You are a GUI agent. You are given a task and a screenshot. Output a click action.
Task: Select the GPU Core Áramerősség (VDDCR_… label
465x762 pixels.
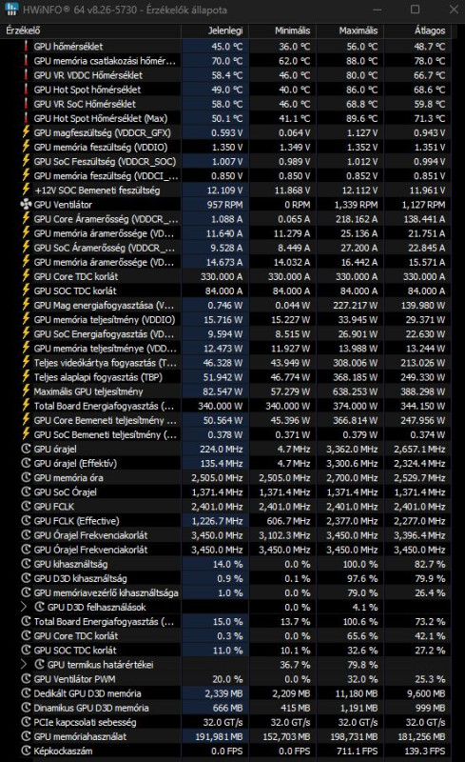pos(106,219)
